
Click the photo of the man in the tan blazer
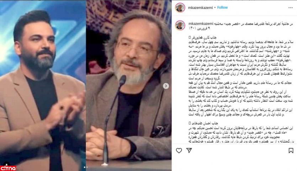pos(43,85)
